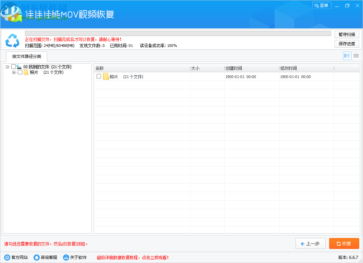Switch to grid view icon
Viewport: 363px width, 263px height.
point(356,56)
